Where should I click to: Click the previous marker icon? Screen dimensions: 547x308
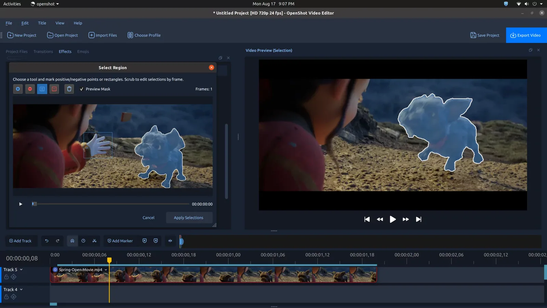click(145, 241)
